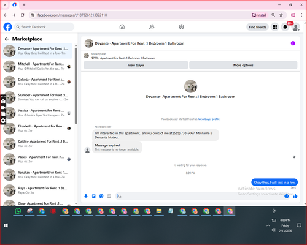Open the Elizabeth apartment conversation

[37, 129]
